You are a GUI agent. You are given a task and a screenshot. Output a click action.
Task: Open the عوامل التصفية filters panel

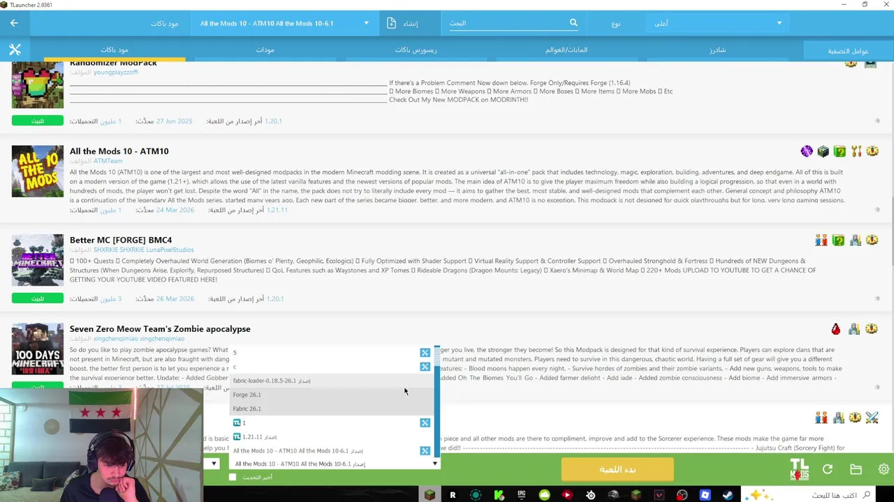coord(848,50)
